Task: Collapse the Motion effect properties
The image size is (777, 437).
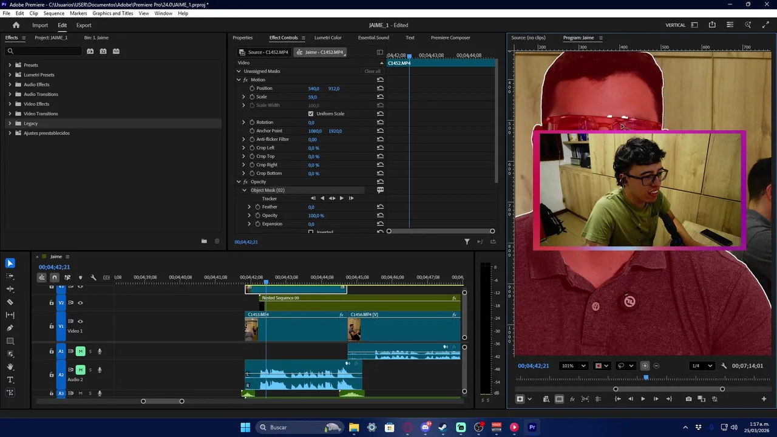Action: pos(239,80)
